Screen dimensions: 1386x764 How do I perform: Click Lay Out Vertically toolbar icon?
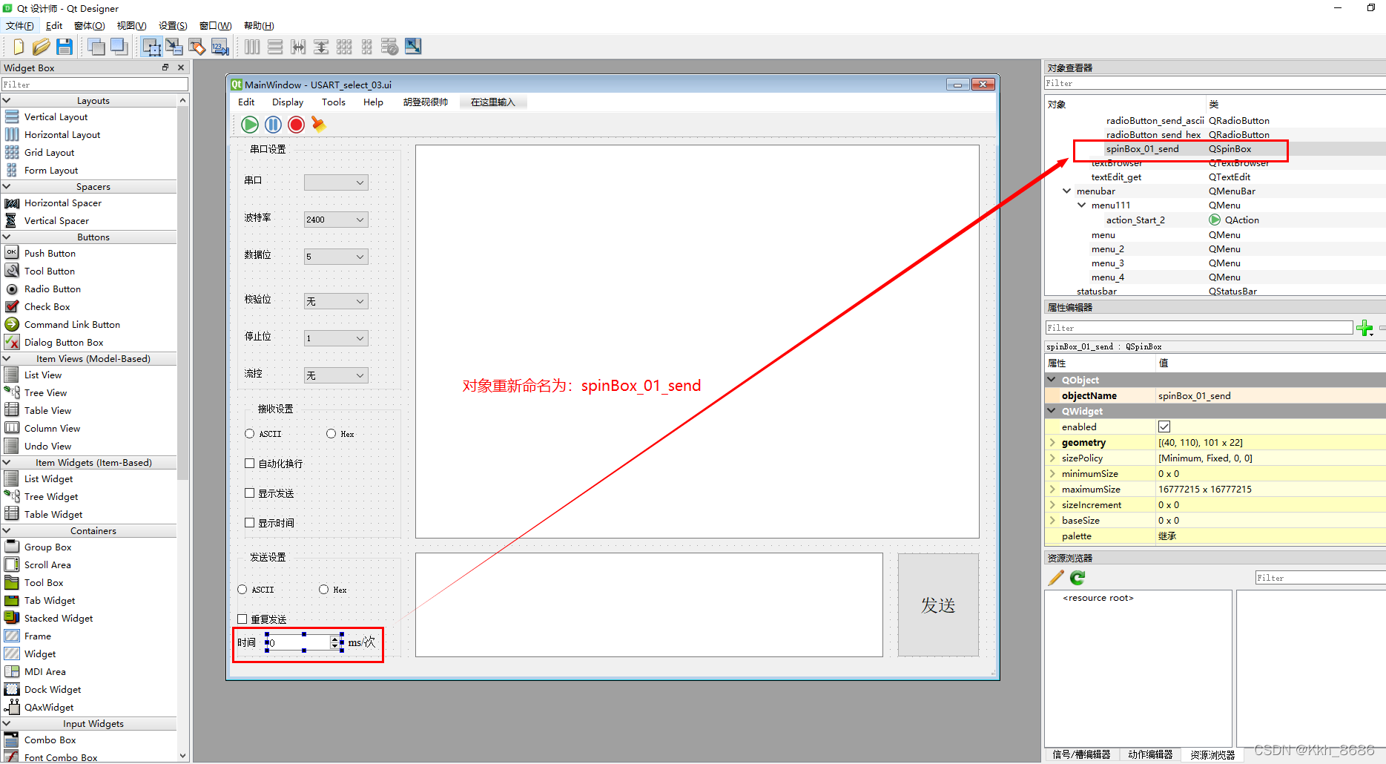coord(275,47)
